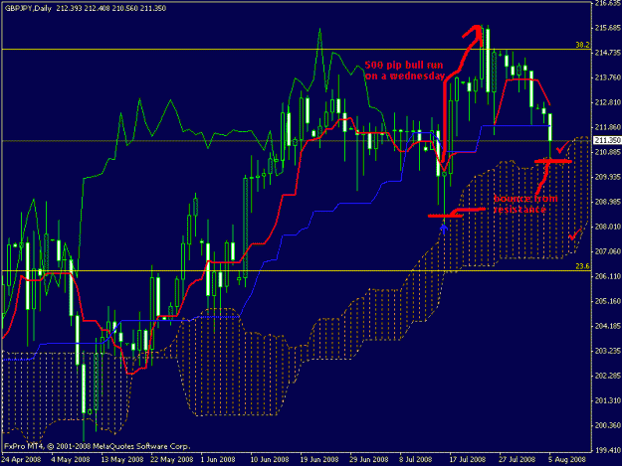
Task: Click the 204.185 price axis value
Action: coord(608,326)
